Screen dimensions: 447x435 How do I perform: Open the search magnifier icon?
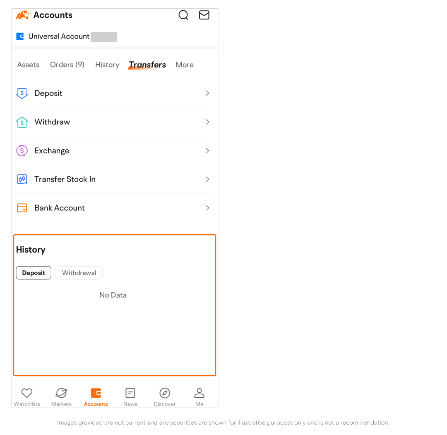(183, 15)
